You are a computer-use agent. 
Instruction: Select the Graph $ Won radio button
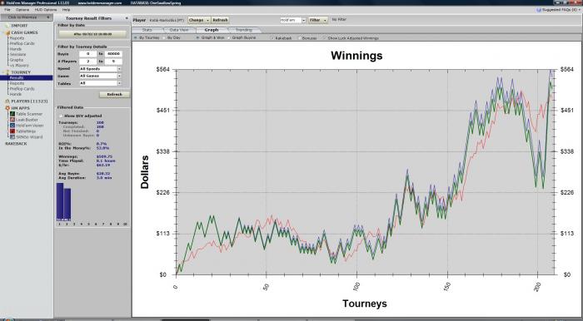tap(198, 38)
